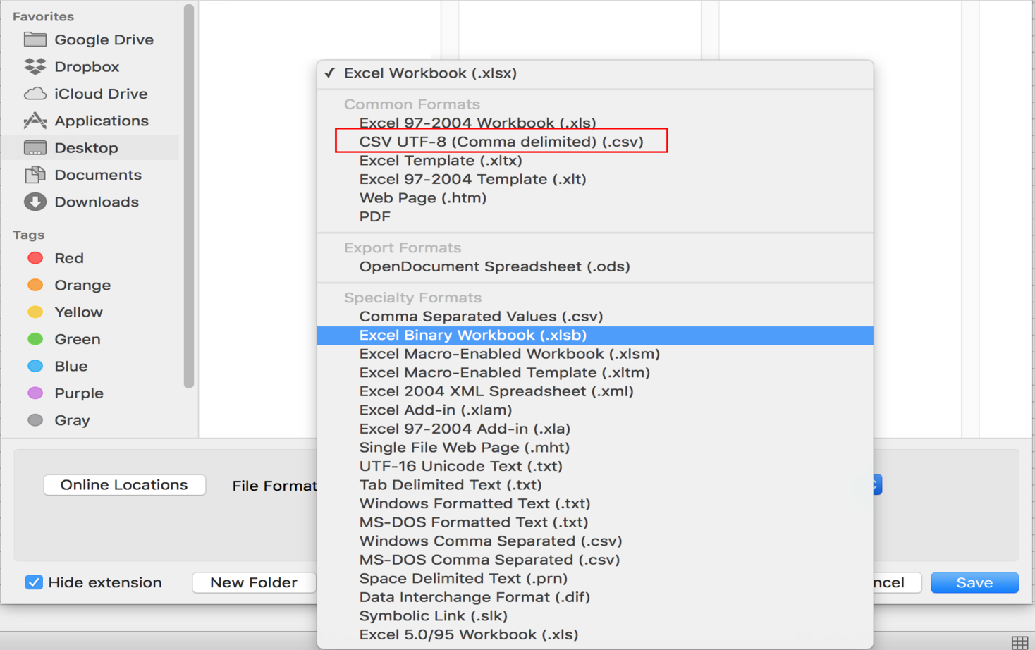This screenshot has height=650, width=1035.
Task: Open Downloads via its arrow icon
Action: 35,202
